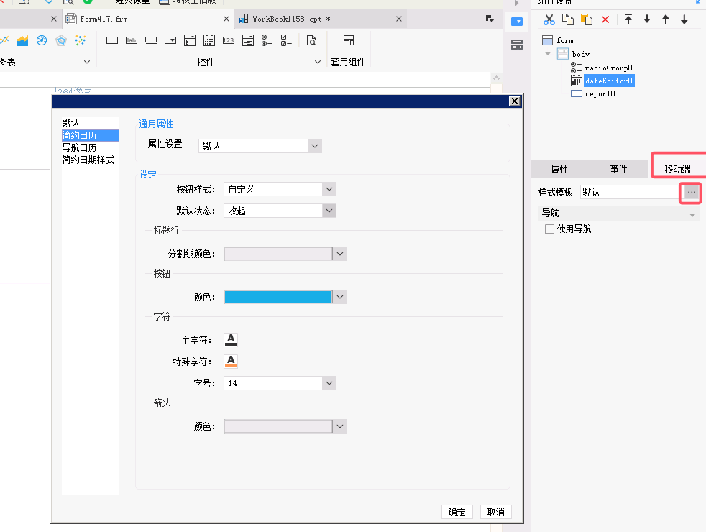Click the red delete X icon
706x532 pixels.
click(x=605, y=19)
